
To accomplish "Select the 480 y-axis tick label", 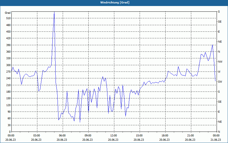I will click(x=9, y=25).
